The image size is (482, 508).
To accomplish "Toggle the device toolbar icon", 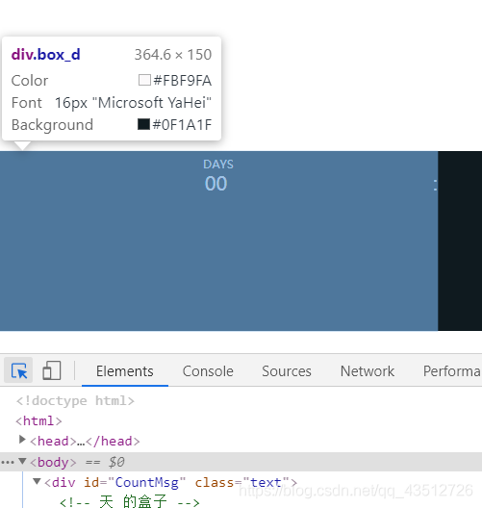I will [x=52, y=370].
